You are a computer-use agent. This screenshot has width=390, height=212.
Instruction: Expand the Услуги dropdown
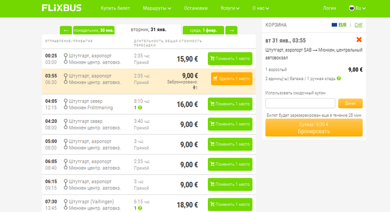tap(230, 8)
